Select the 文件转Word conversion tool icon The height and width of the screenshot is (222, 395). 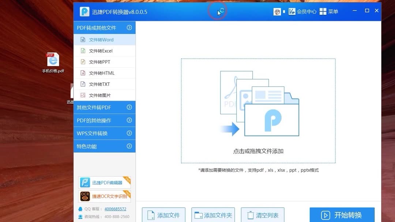click(83, 39)
